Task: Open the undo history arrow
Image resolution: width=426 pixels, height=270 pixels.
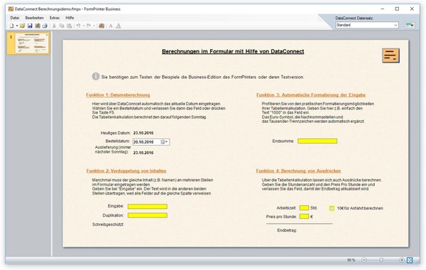Action: click(x=83, y=26)
